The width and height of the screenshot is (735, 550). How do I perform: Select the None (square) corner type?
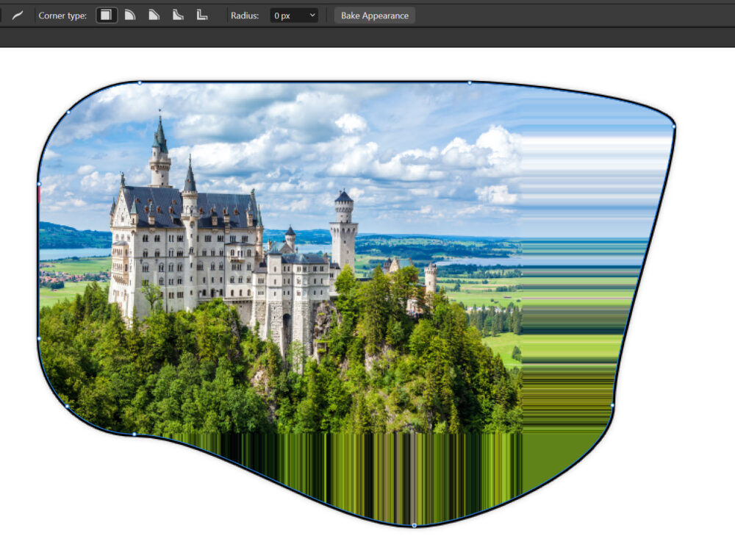coord(107,15)
